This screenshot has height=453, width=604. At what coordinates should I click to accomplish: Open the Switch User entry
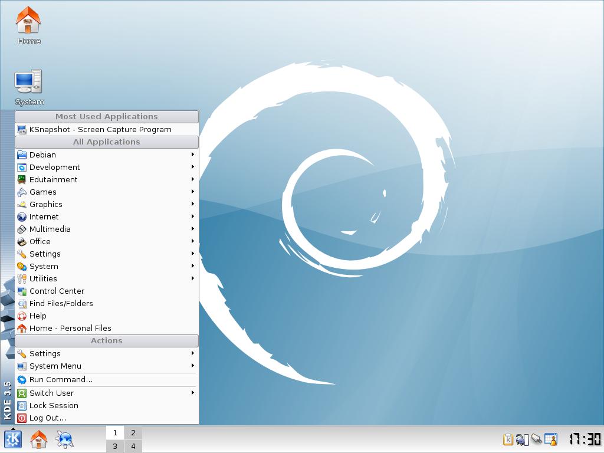tap(107, 393)
